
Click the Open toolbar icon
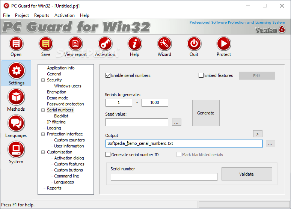(x=16, y=44)
